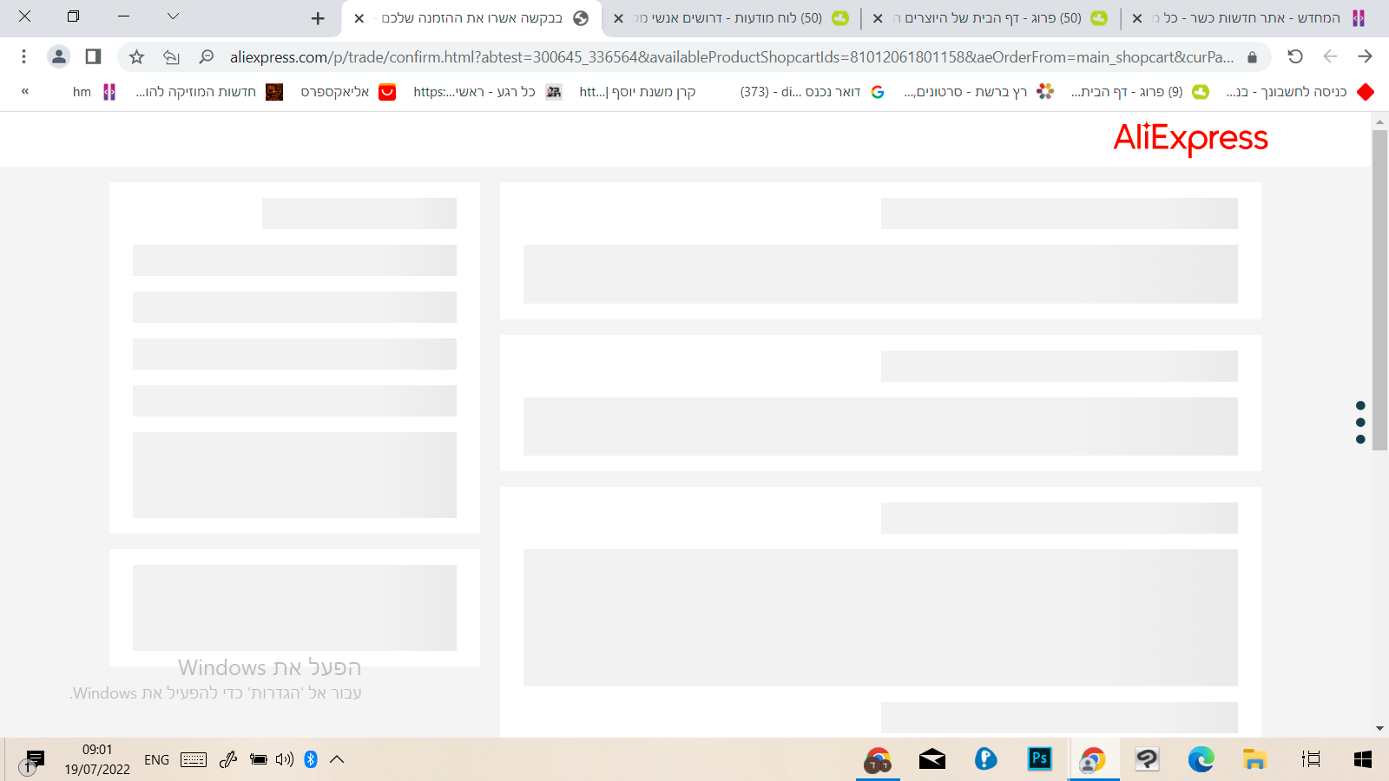The image size is (1389, 781).
Task: Open the 'חדשות המוזיקה' bookmark
Action: click(x=209, y=92)
